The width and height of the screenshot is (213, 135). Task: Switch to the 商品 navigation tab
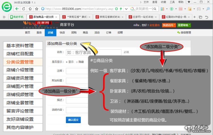pos(85,33)
